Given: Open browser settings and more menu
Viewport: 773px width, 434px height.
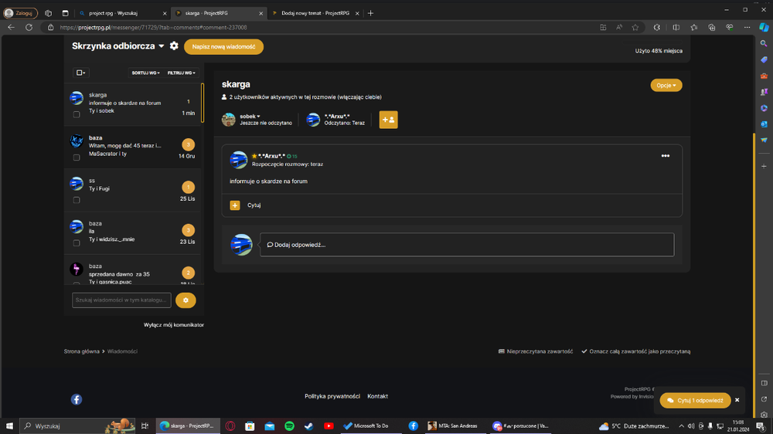Looking at the screenshot, I should 747,28.
